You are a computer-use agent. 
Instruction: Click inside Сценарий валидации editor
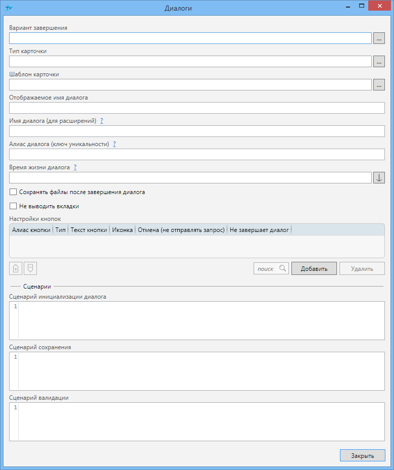click(x=201, y=421)
